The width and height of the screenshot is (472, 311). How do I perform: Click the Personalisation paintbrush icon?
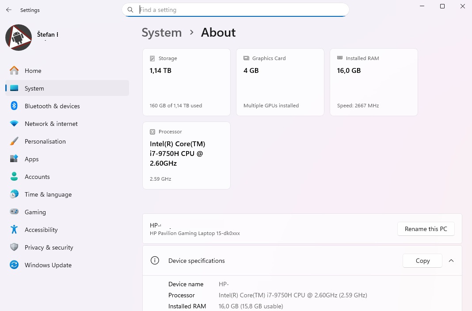tap(14, 141)
